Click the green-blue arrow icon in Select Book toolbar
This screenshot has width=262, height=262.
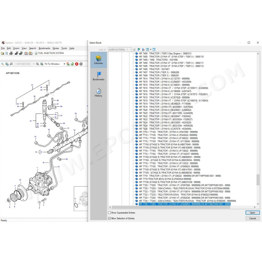click(139, 50)
